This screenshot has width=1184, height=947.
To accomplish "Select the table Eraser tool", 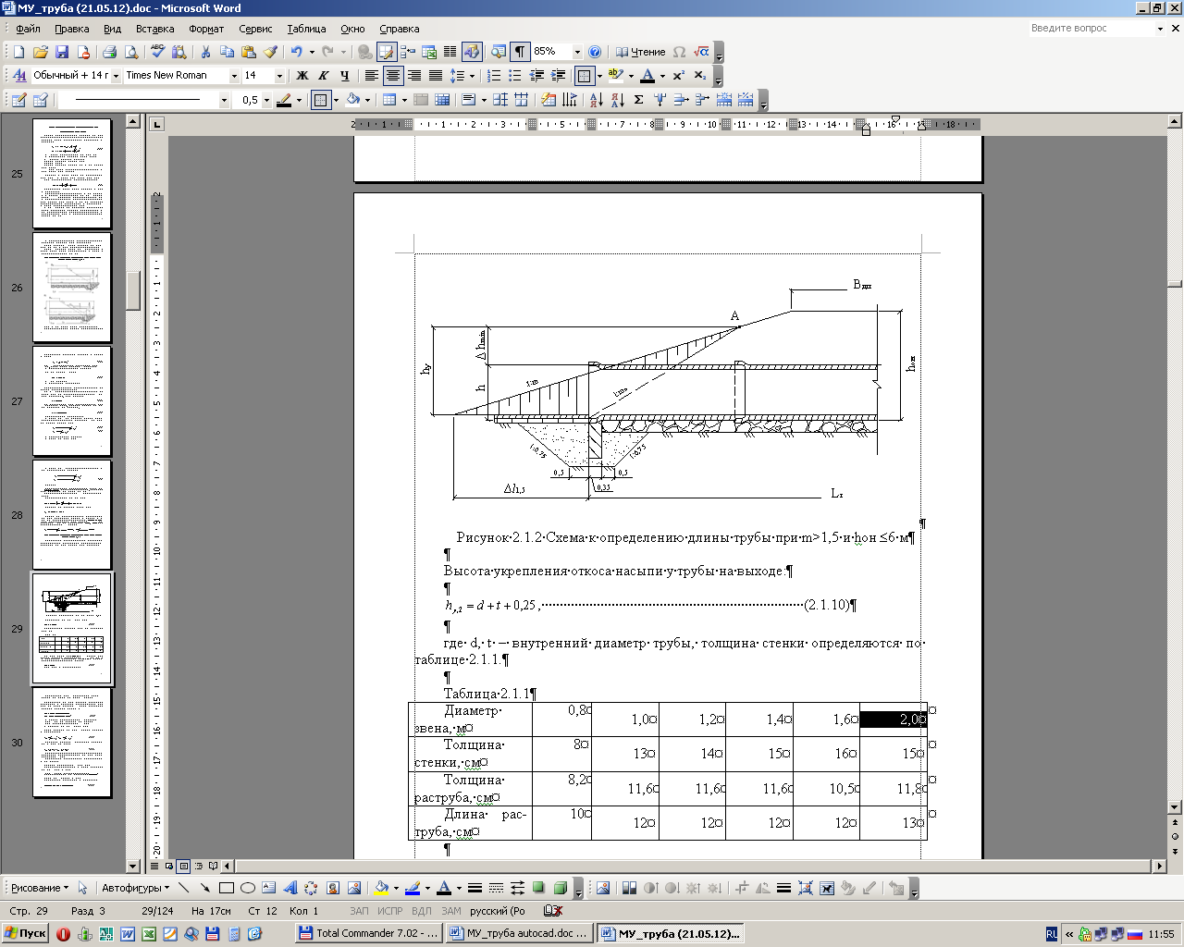I will pos(40,100).
